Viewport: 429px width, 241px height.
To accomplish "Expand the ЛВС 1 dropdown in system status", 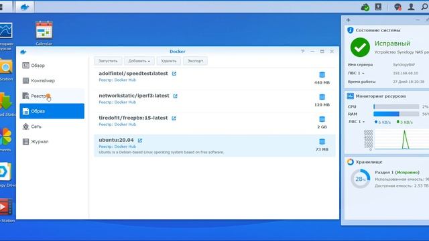I will pos(356,73).
